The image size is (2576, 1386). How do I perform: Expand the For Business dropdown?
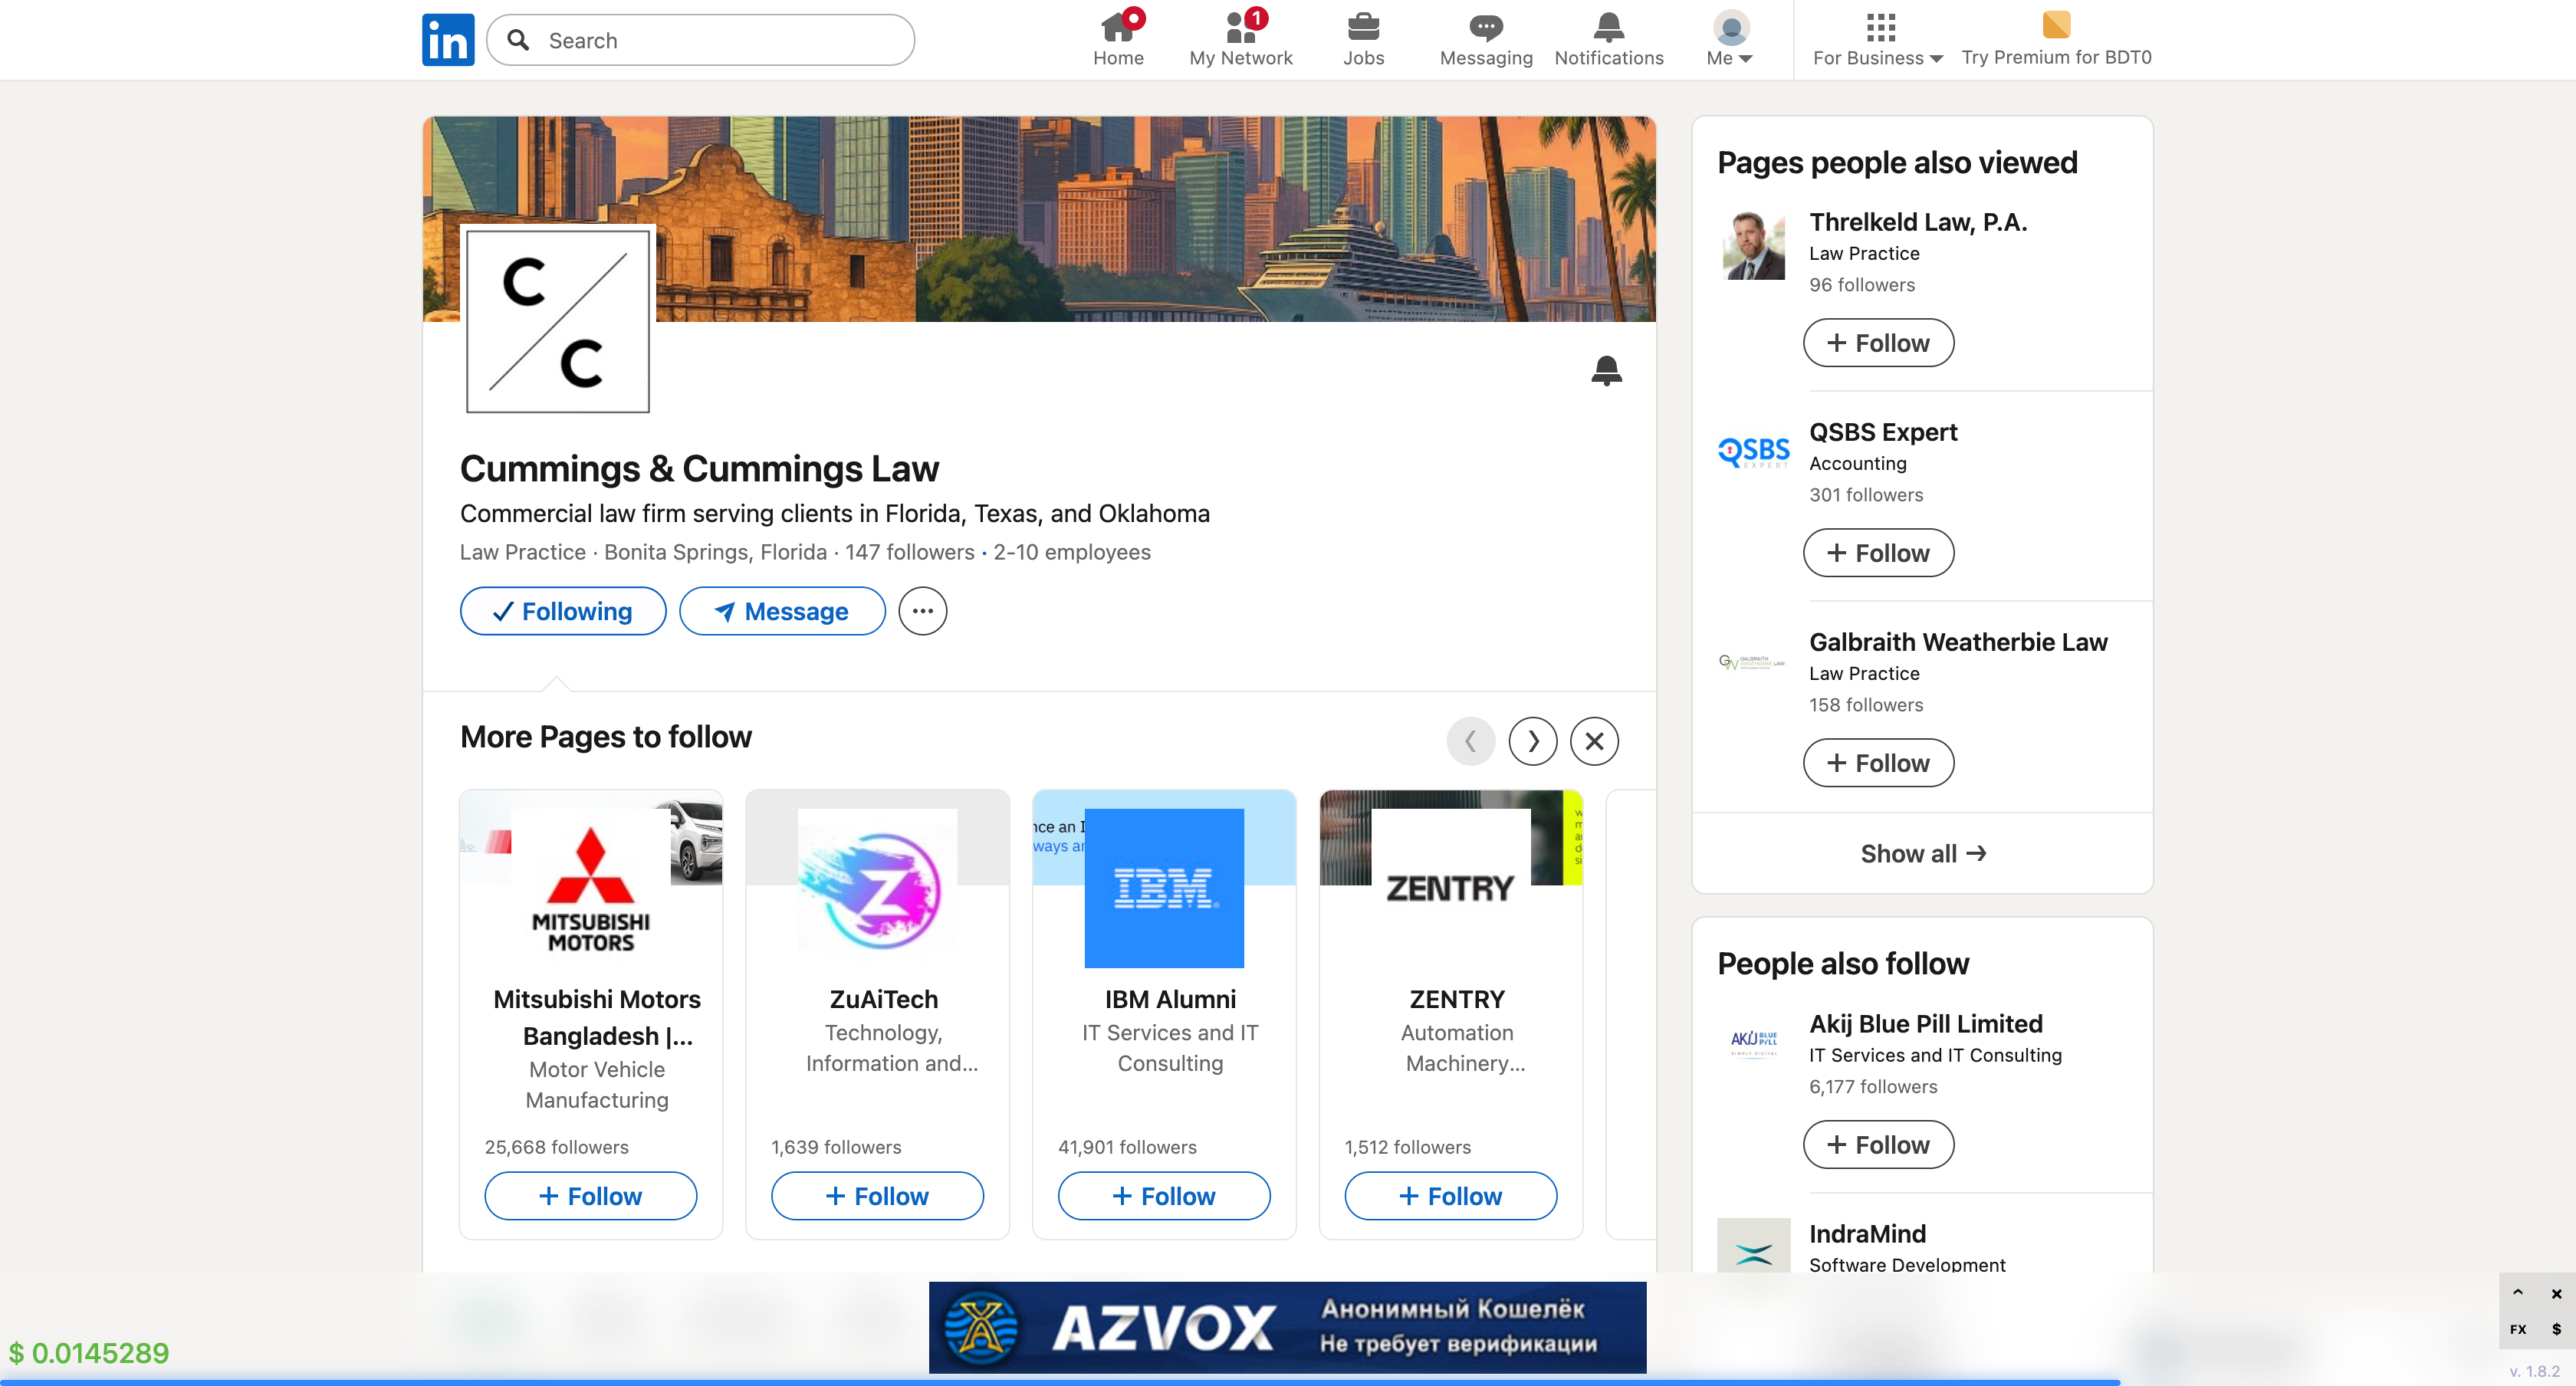(1877, 39)
